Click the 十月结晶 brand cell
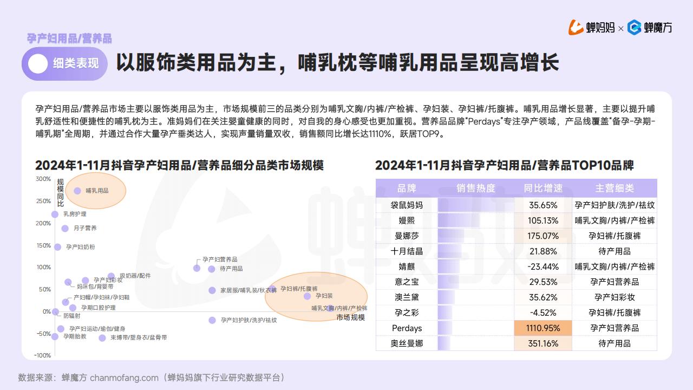The width and height of the screenshot is (693, 390). pyautogui.click(x=407, y=251)
